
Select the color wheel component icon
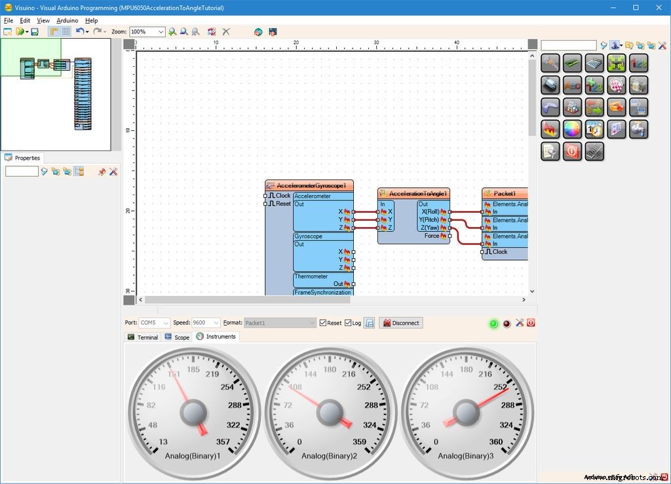[x=572, y=129]
